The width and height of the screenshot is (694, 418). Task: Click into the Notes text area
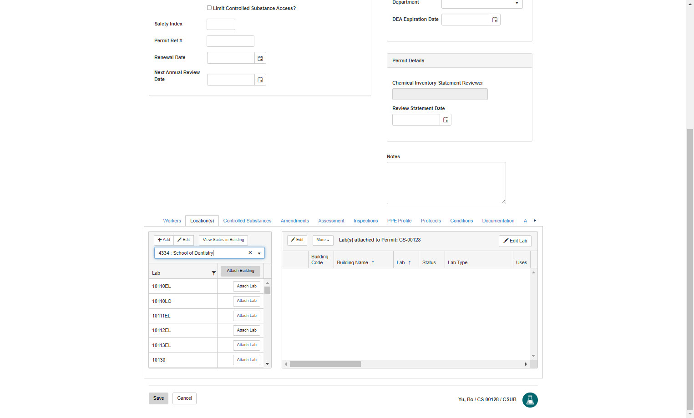(x=446, y=183)
